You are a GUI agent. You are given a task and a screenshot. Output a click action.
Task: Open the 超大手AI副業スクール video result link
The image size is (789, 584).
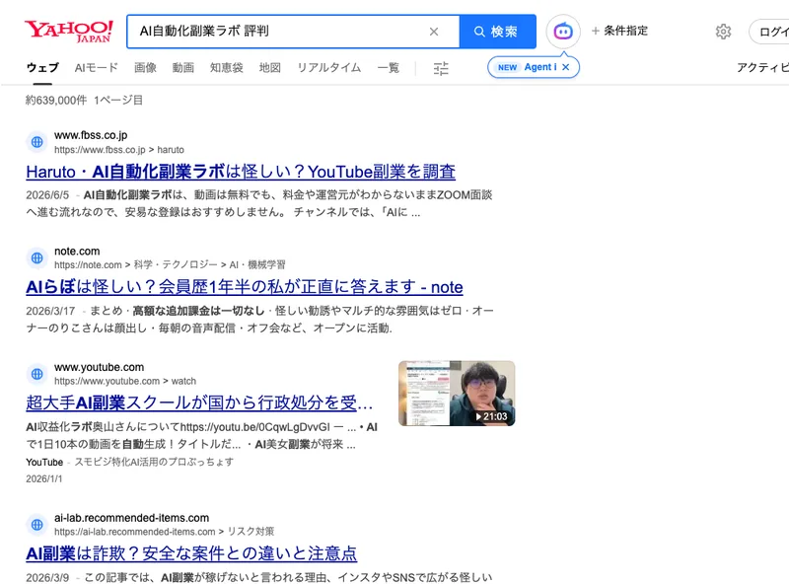(199, 402)
